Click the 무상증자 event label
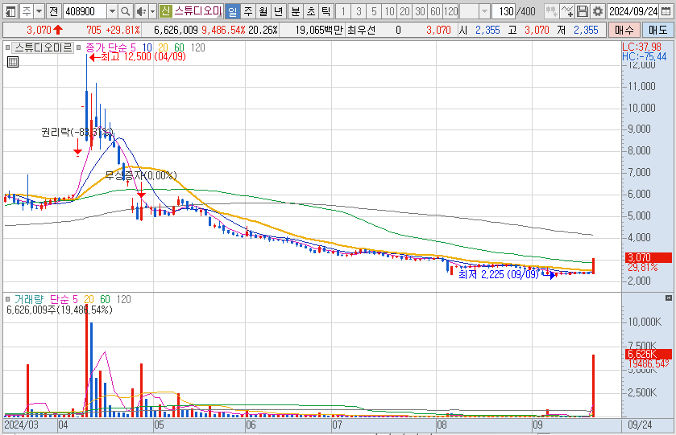The image size is (676, 435). [141, 175]
